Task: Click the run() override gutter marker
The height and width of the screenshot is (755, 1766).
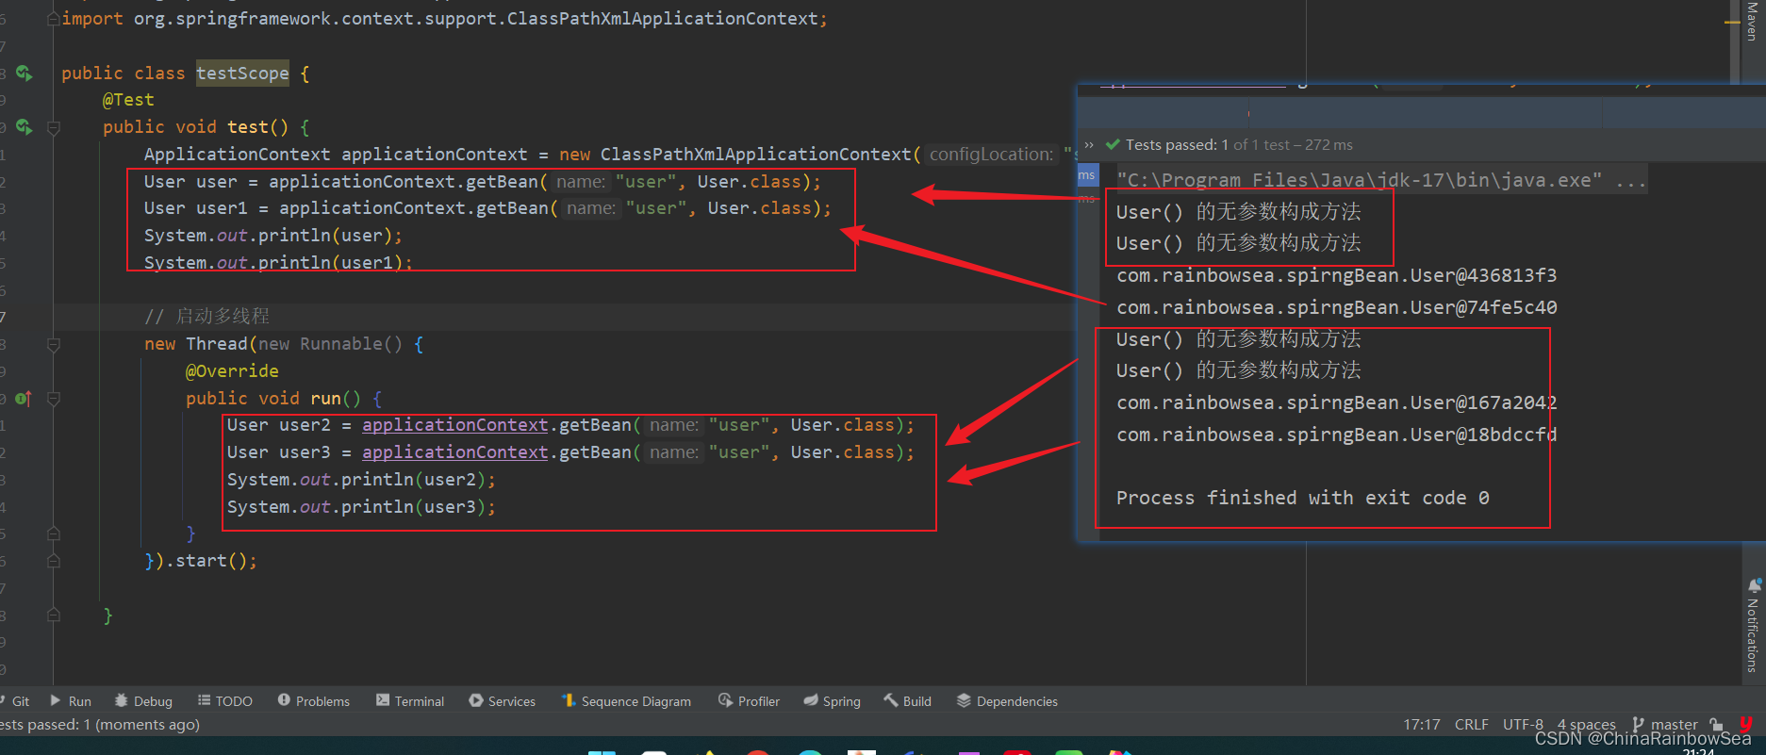Action: click(25, 399)
